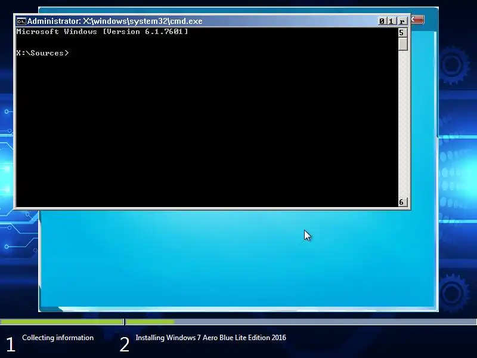
Task: Click the console scrollbar up arrow
Action: [403, 33]
